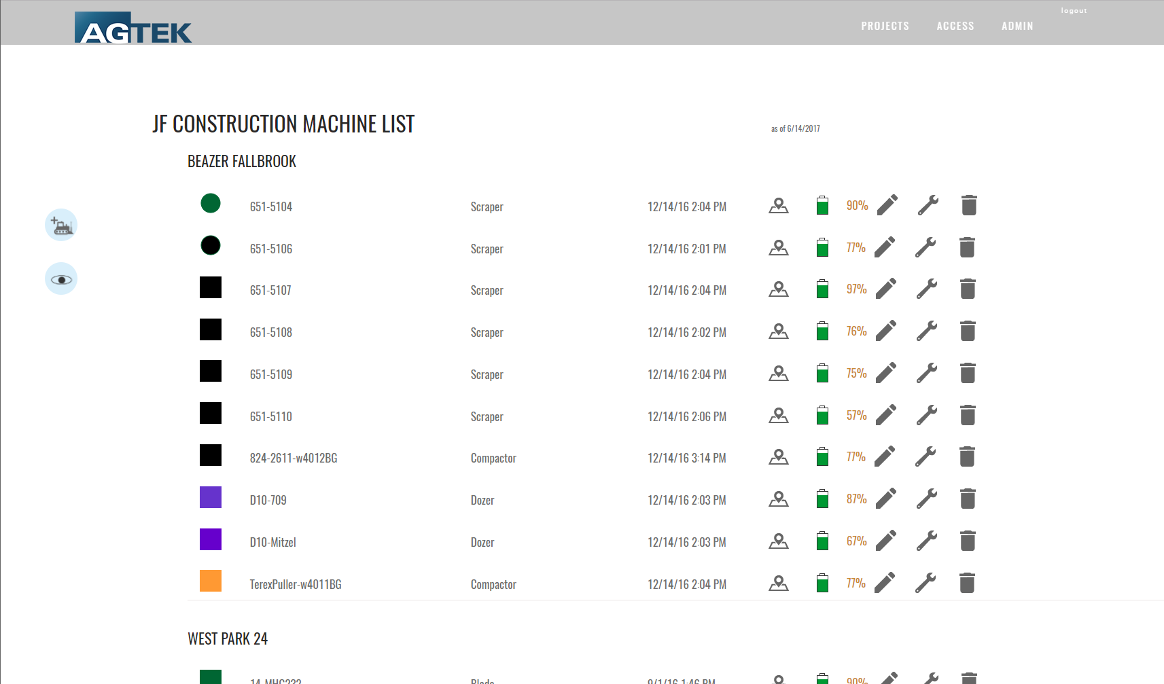Open the Projects menu

885,26
